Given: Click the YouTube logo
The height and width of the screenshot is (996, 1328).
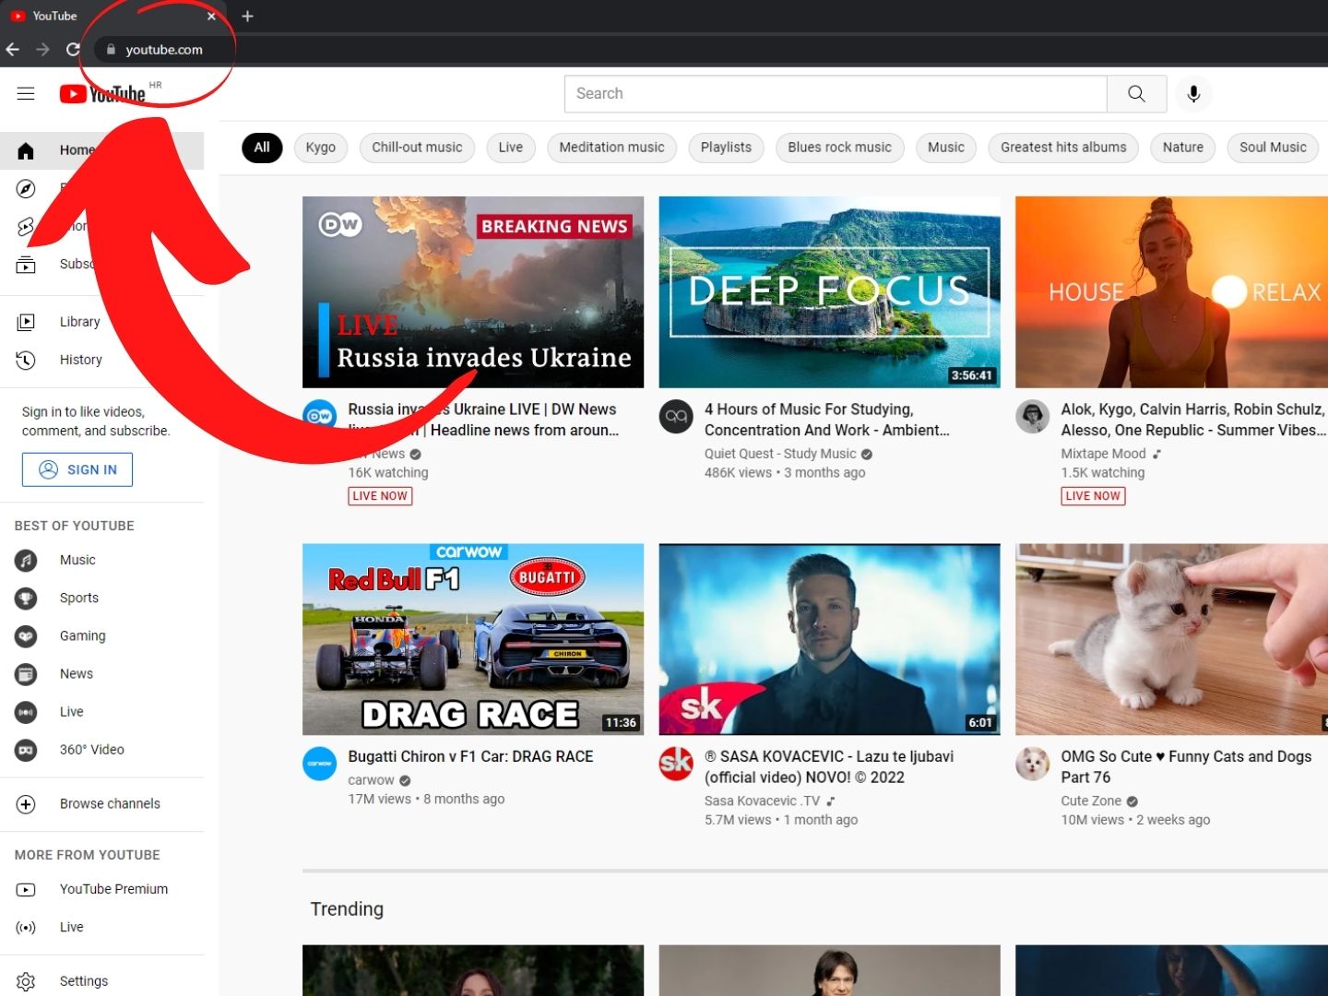Looking at the screenshot, I should pos(102,93).
